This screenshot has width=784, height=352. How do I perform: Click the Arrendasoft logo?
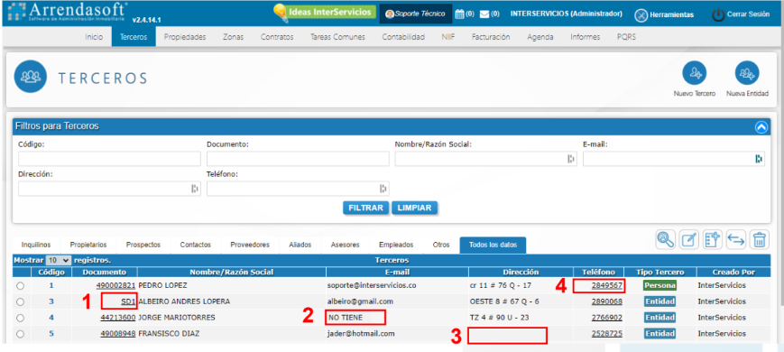click(68, 12)
